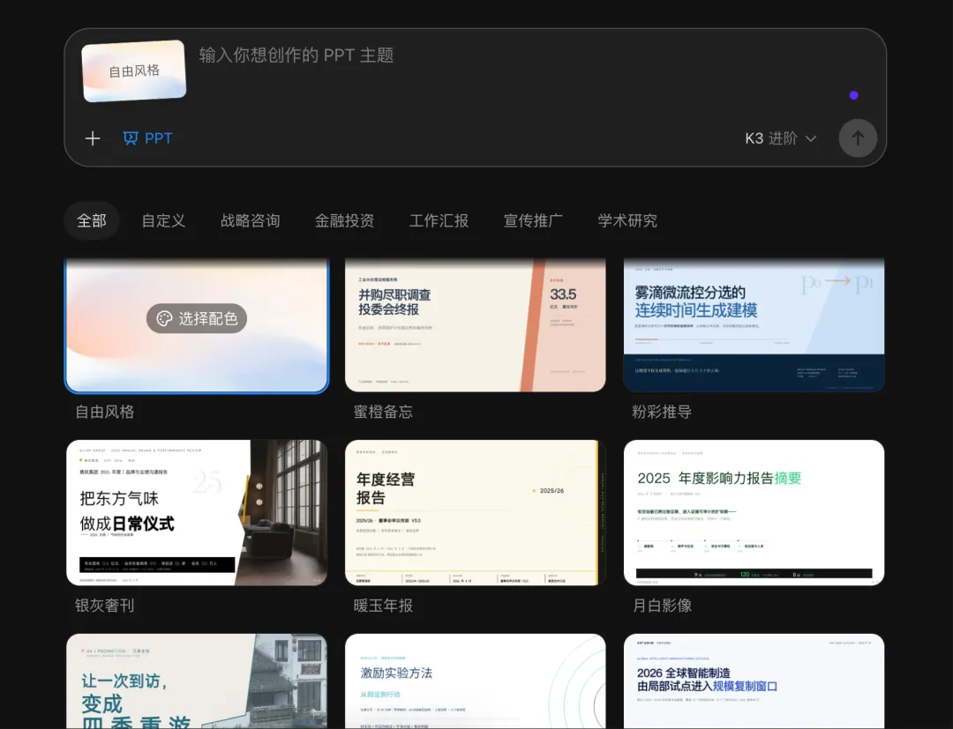Click the 月白影像 template name
The width and height of the screenshot is (953, 729).
pos(662,606)
